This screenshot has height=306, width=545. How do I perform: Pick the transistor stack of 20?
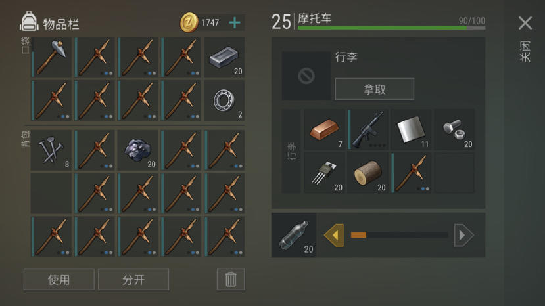pos(324,173)
